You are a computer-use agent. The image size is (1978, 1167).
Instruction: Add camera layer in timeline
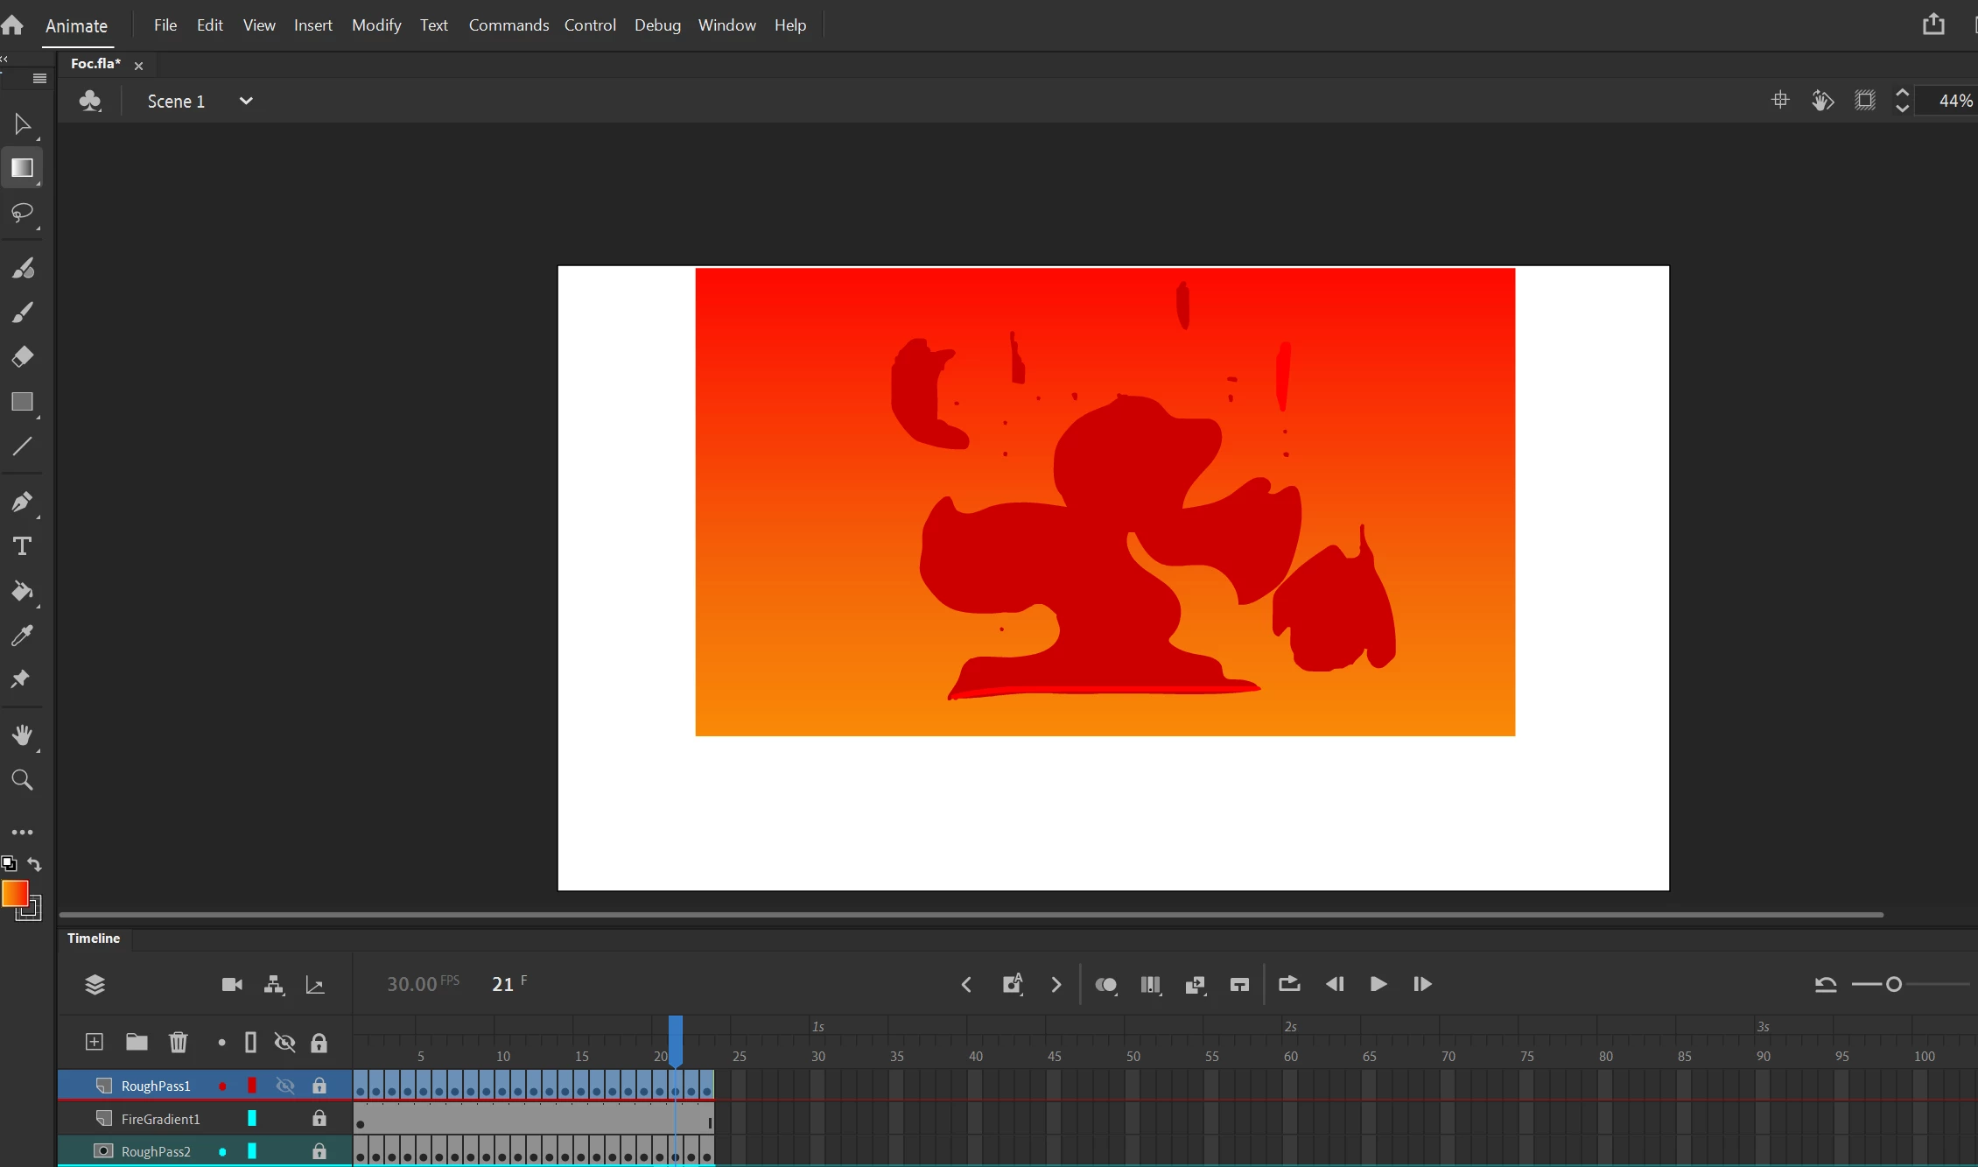(232, 985)
